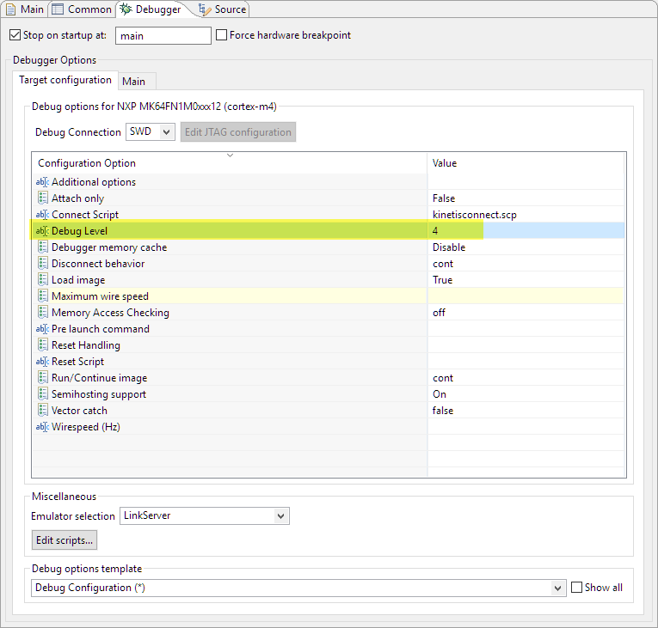Open the Common tab
The width and height of the screenshot is (658, 628).
click(x=82, y=9)
